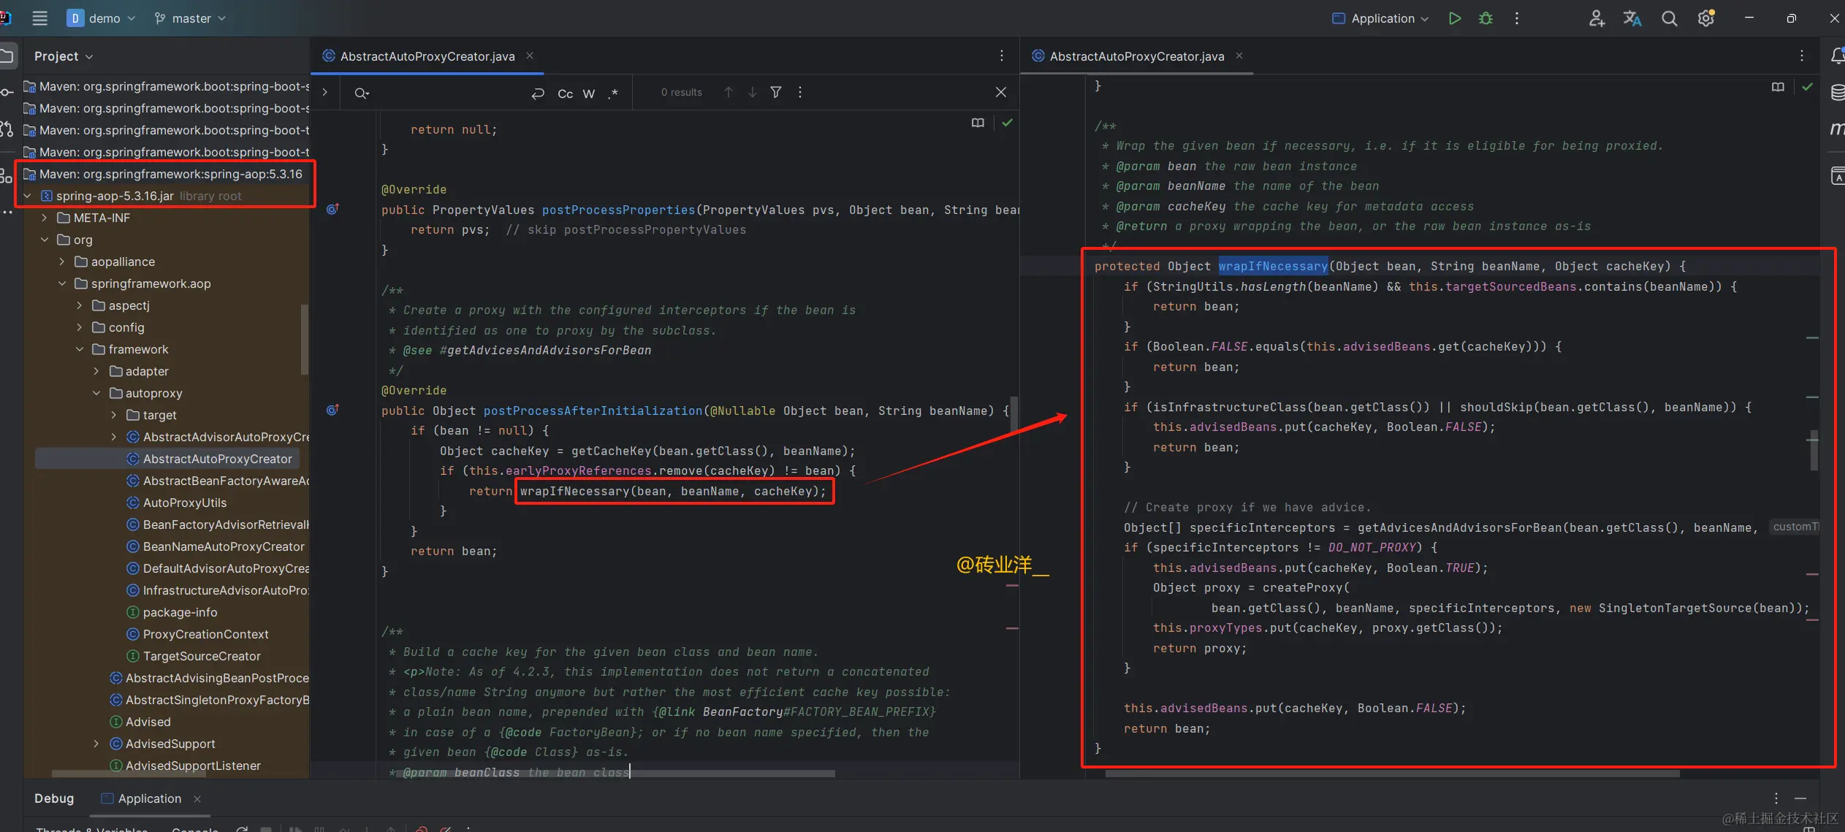Toggle Regex search option
This screenshot has width=1845, height=832.
[x=613, y=93]
